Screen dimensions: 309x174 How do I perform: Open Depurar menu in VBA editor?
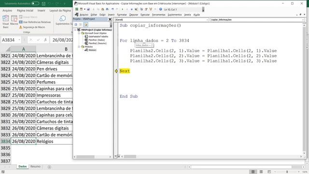(x=134, y=14)
